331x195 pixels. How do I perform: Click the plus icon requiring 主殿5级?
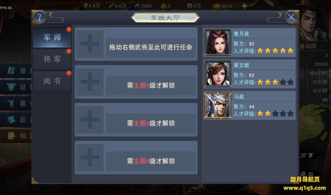tap(90, 82)
